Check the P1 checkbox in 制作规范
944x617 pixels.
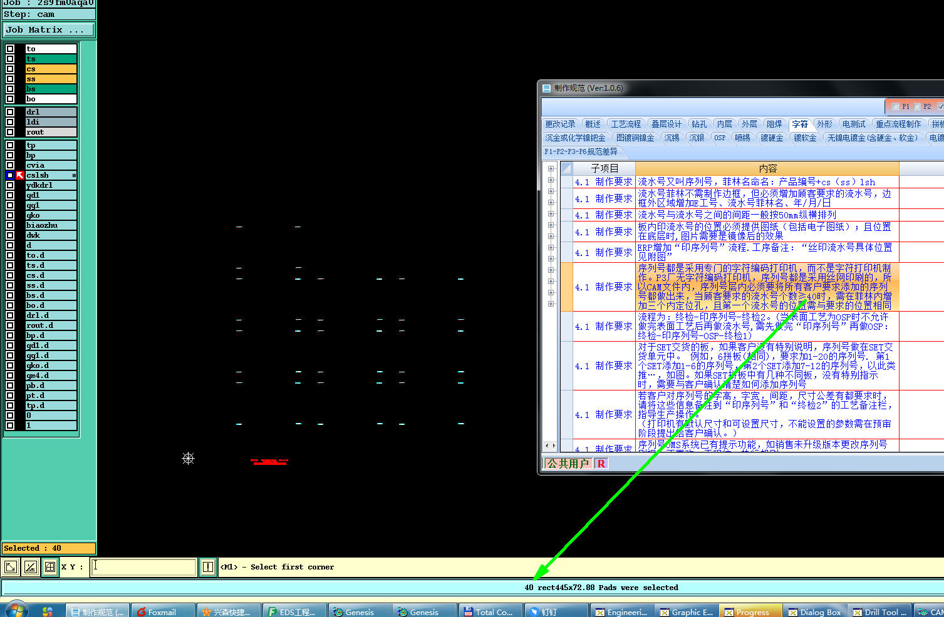click(896, 106)
